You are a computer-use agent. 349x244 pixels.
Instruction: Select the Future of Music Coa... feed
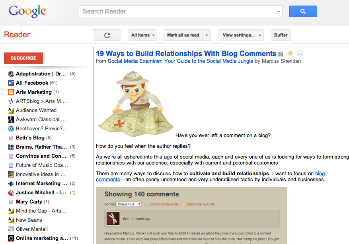pyautogui.click(x=42, y=165)
